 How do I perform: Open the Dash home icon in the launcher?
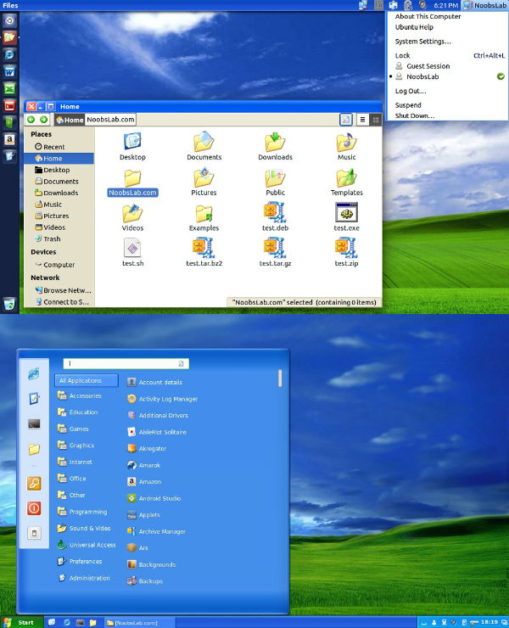pyautogui.click(x=9, y=20)
